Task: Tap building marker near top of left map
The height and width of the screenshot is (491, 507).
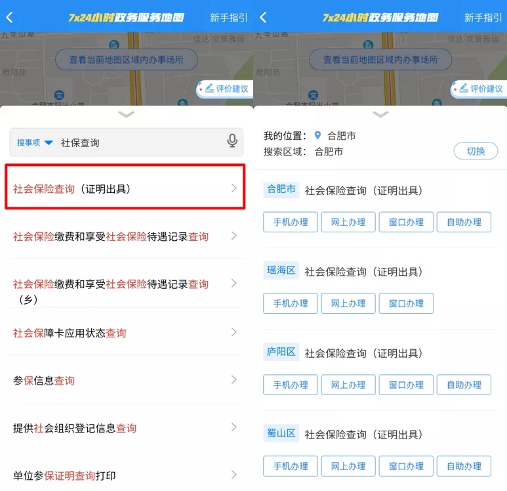Action: click(114, 45)
